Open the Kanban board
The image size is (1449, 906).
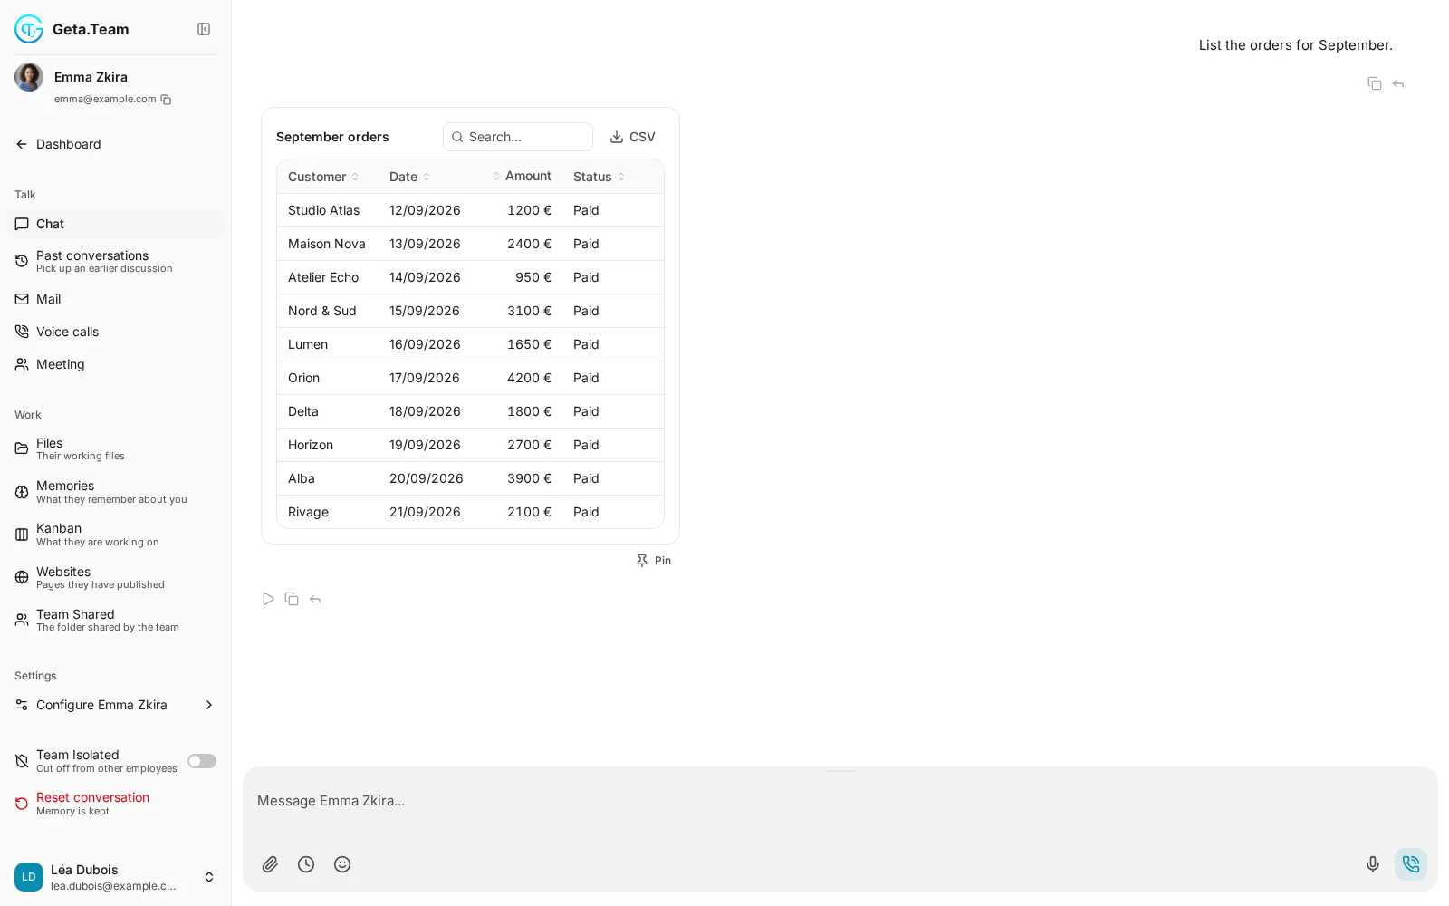tap(115, 535)
